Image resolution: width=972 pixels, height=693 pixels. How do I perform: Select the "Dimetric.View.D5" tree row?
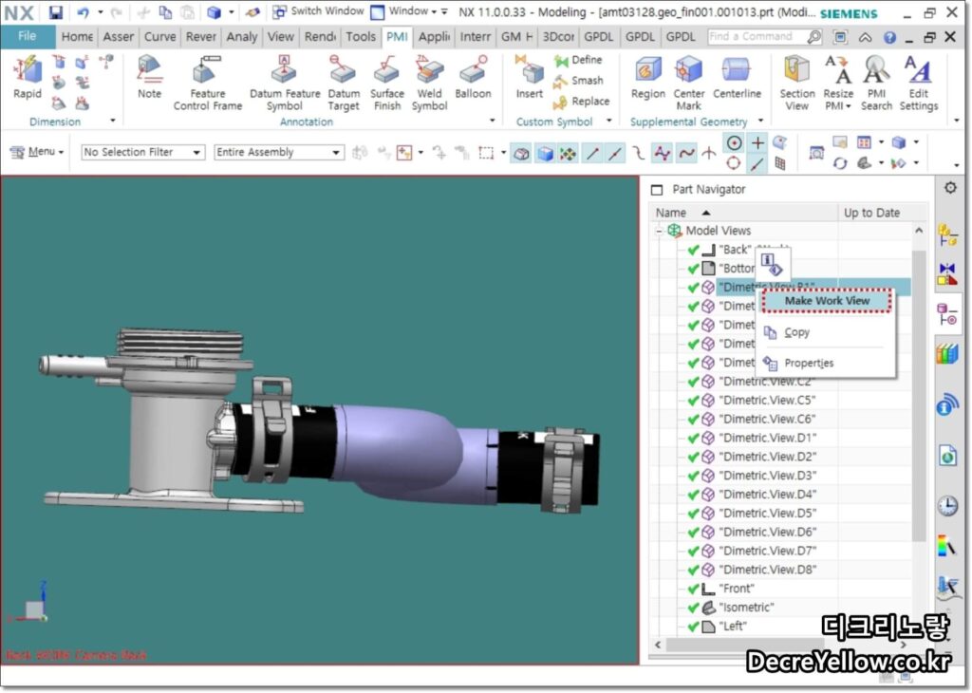click(x=767, y=514)
